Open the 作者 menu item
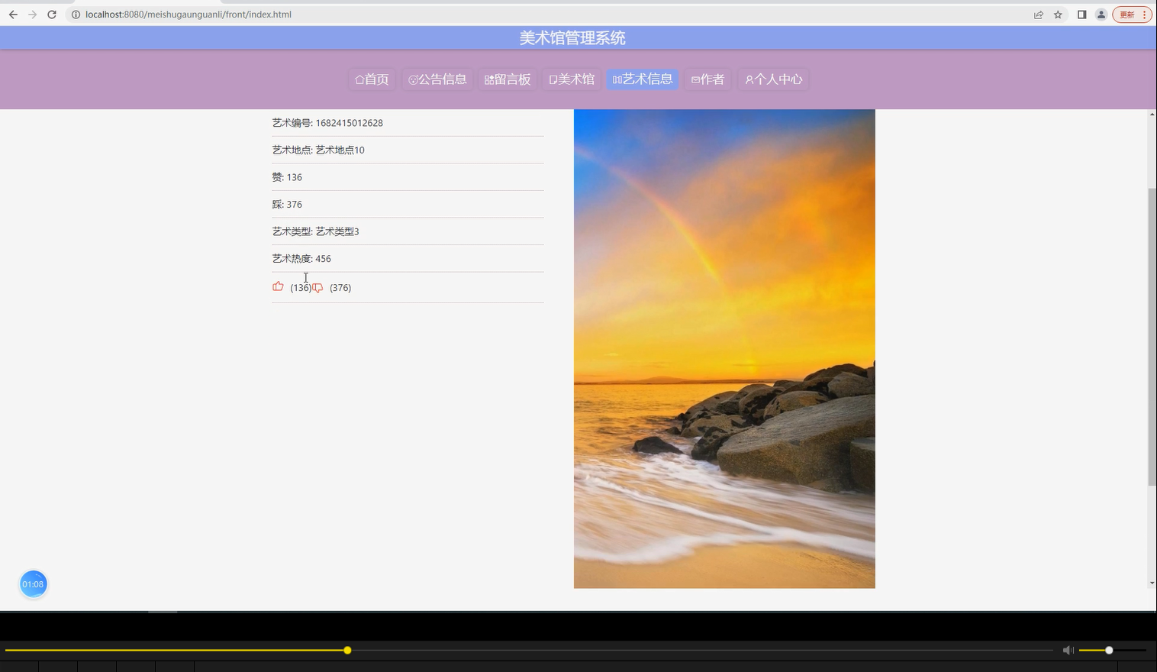 pyautogui.click(x=707, y=79)
